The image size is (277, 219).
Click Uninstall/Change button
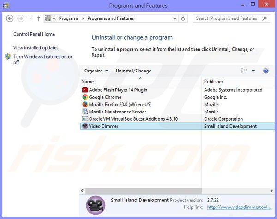pyautogui.click(x=133, y=71)
